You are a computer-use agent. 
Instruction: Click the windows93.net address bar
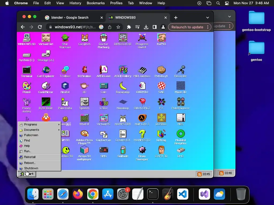75,27
